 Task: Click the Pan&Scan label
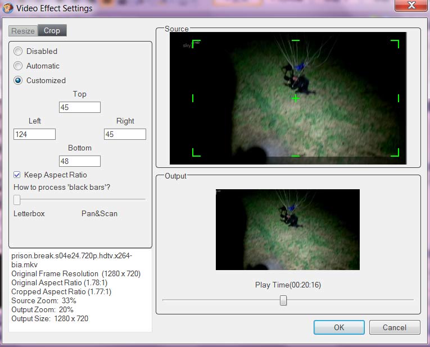click(99, 213)
